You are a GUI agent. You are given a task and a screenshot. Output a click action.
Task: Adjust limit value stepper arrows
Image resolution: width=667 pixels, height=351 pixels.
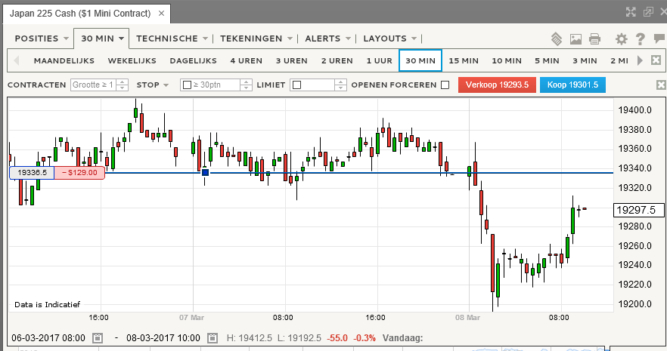[x=340, y=85]
